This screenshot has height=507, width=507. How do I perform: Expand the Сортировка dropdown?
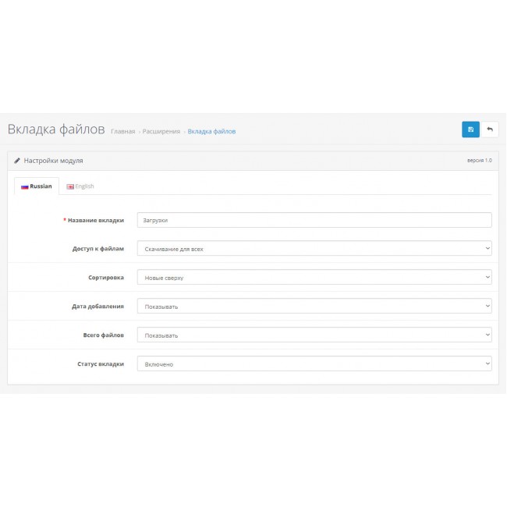(x=314, y=277)
